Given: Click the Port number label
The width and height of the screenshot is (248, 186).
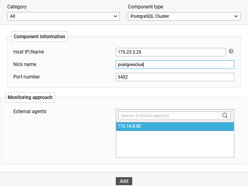Looking at the screenshot, I should pyautogui.click(x=27, y=77).
